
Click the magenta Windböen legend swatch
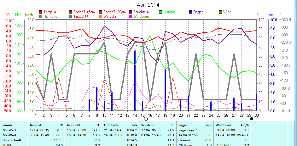click(x=131, y=16)
